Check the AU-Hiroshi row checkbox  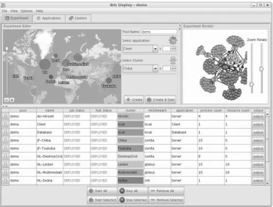tap(6, 116)
